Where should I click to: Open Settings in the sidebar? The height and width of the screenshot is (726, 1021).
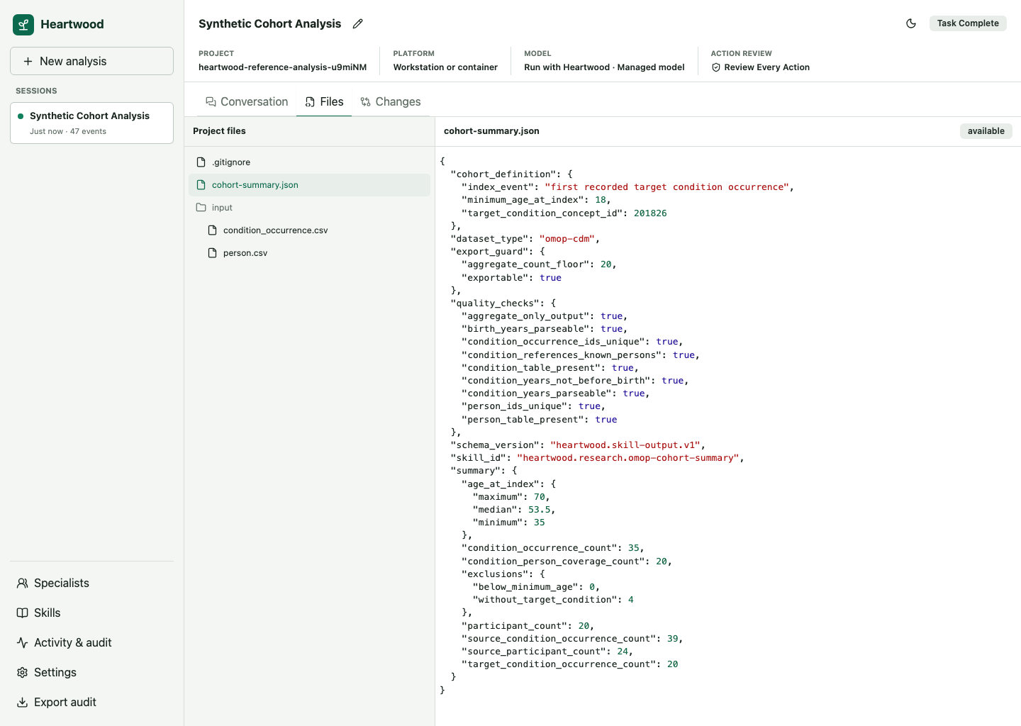91,672
